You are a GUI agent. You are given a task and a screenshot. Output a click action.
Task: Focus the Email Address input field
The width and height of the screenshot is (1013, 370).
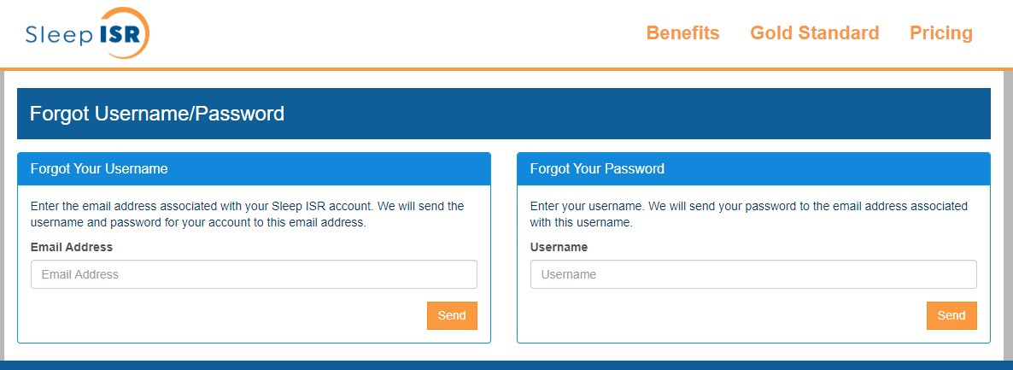(x=254, y=274)
